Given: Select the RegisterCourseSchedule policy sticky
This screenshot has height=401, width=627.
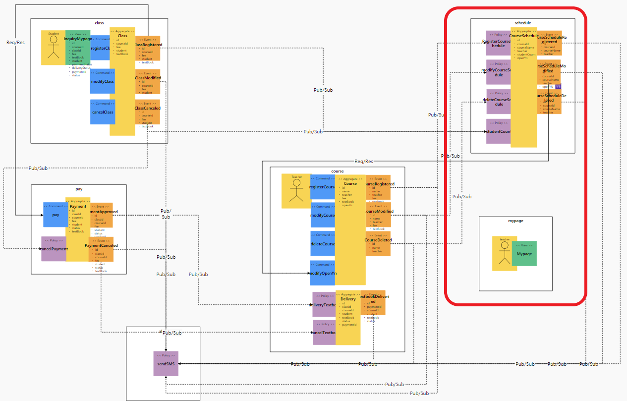Looking at the screenshot, I should pyautogui.click(x=498, y=43).
